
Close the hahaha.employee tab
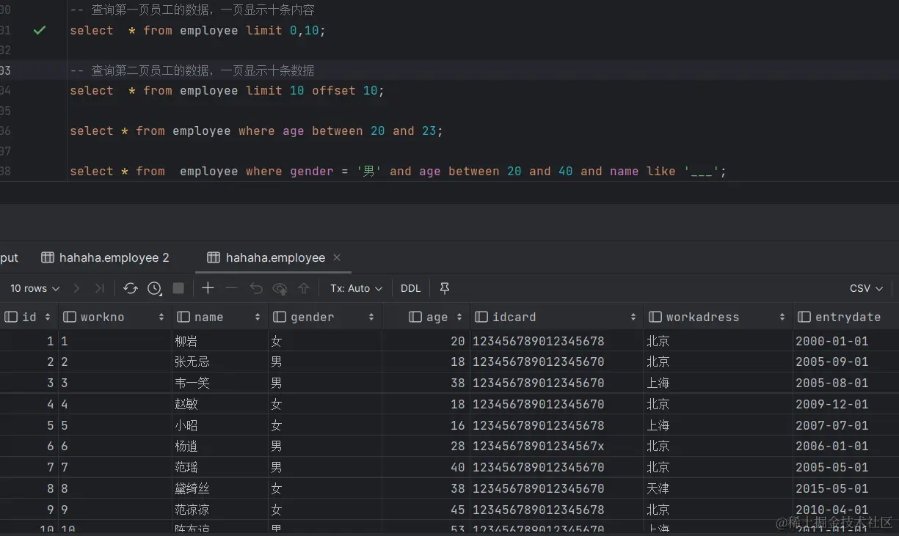(x=337, y=257)
